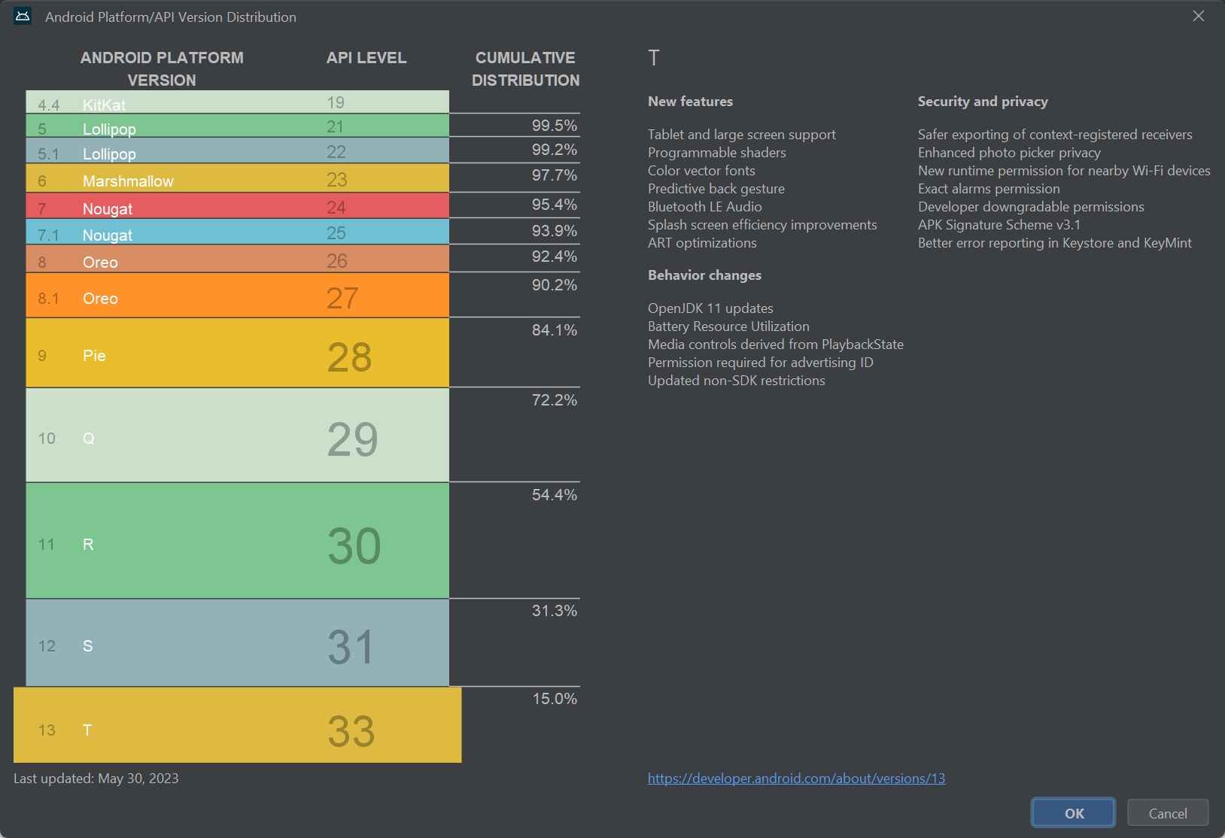Viewport: 1225px width, 838px height.
Task: Open the developer.android.com versions link
Action: pos(796,779)
